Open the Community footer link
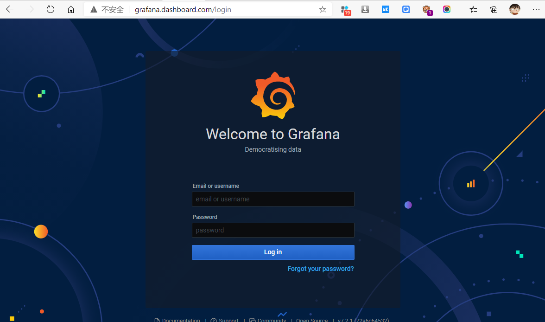 click(268, 320)
